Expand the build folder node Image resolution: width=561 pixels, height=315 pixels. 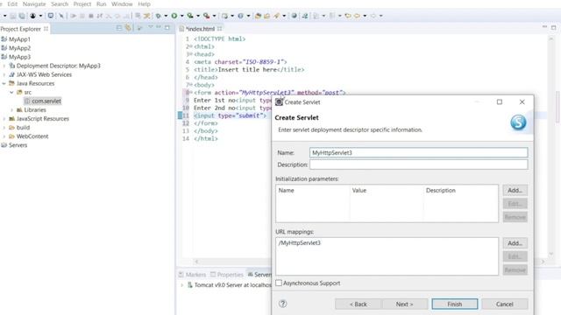(4, 128)
